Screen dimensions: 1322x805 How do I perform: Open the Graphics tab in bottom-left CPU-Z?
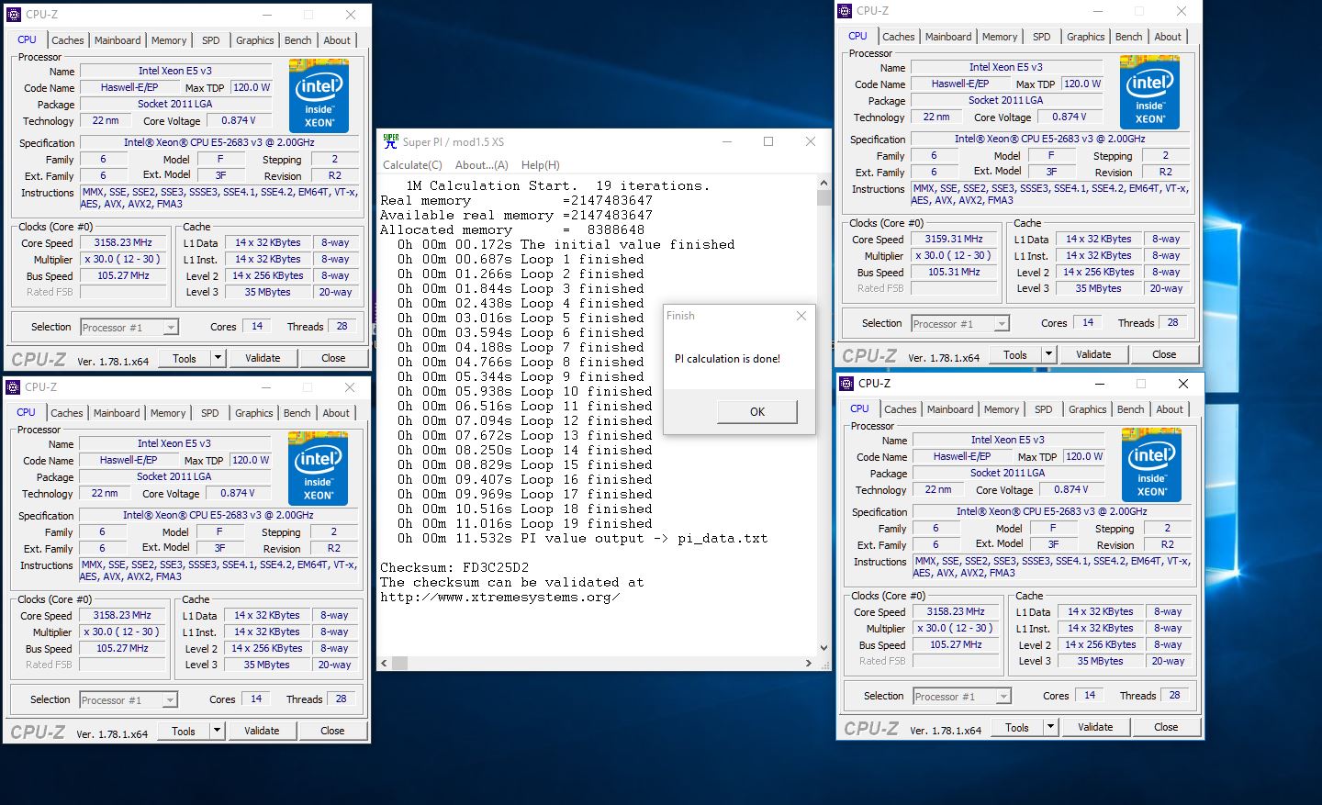(x=254, y=413)
